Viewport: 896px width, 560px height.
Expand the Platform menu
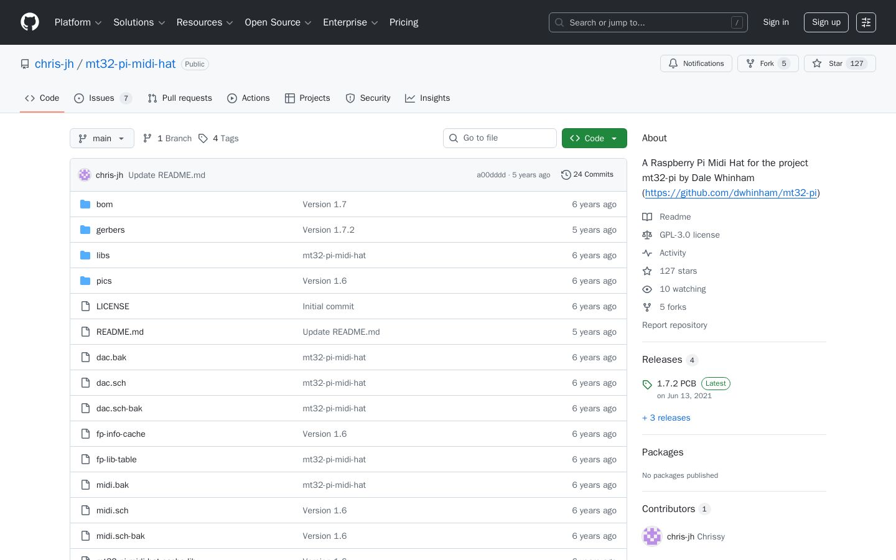78,22
